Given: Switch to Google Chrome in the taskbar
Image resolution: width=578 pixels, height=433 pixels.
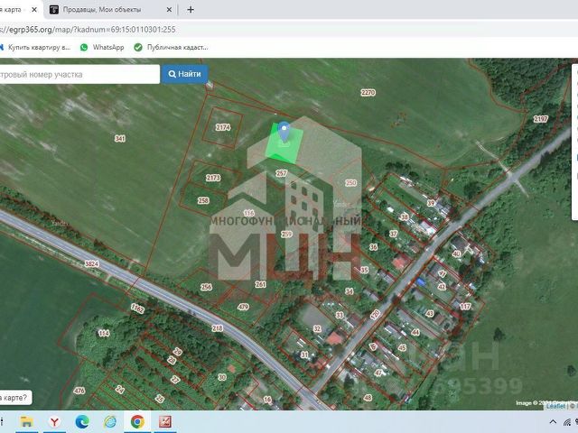Looking at the screenshot, I should 137,422.
